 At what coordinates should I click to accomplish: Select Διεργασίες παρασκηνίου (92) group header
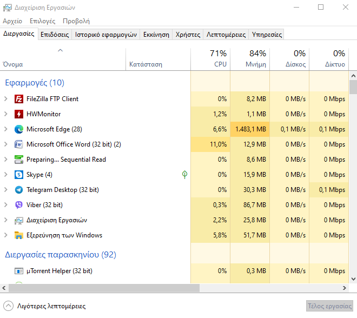[61, 255]
